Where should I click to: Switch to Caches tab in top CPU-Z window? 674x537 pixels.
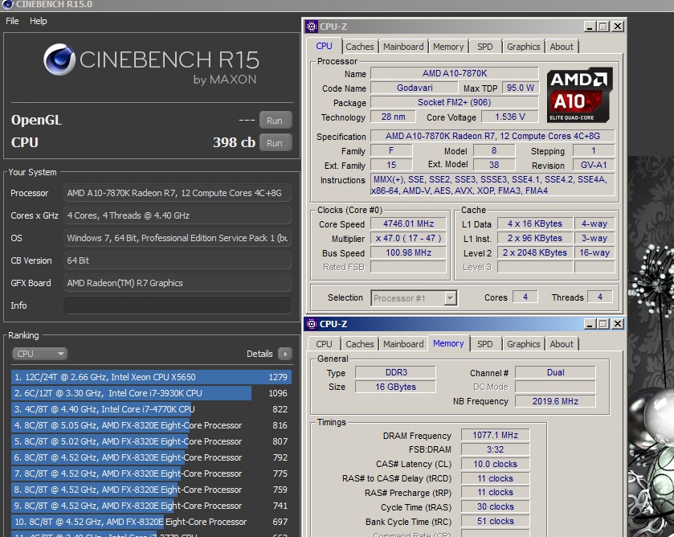(x=360, y=47)
